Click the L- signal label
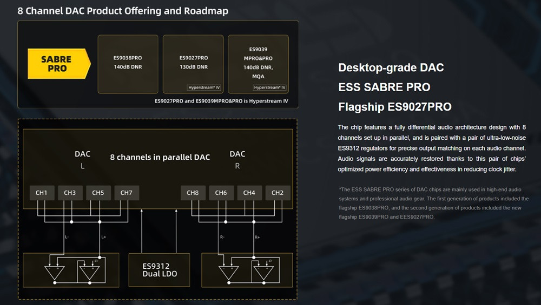 67,237
